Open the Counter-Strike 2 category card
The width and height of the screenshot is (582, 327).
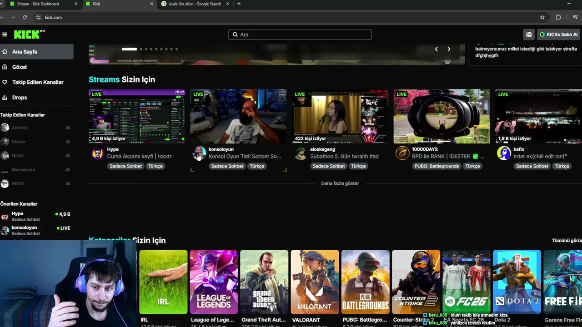pos(416,282)
